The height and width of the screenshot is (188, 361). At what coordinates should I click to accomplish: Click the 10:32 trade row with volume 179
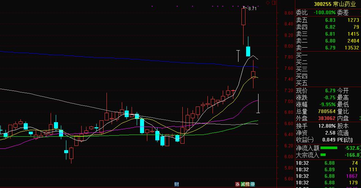[x=327, y=183]
